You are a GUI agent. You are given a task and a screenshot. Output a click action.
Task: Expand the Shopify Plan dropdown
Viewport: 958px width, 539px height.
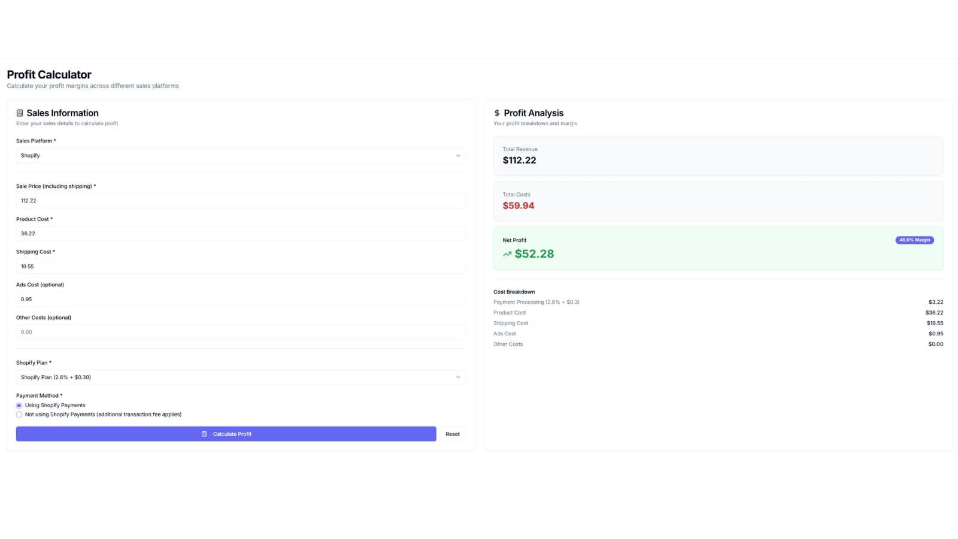click(x=241, y=377)
